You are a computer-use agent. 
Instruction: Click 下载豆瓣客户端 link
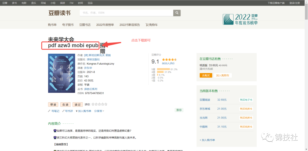tap(276, 3)
